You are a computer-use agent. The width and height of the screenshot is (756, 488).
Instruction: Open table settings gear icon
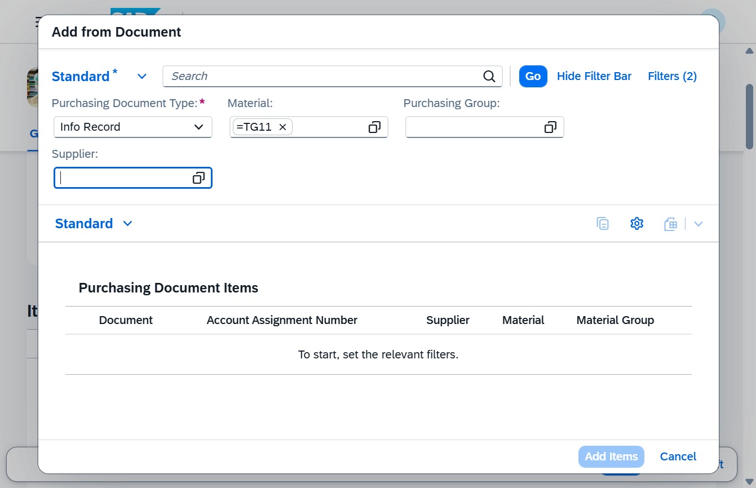coord(636,224)
